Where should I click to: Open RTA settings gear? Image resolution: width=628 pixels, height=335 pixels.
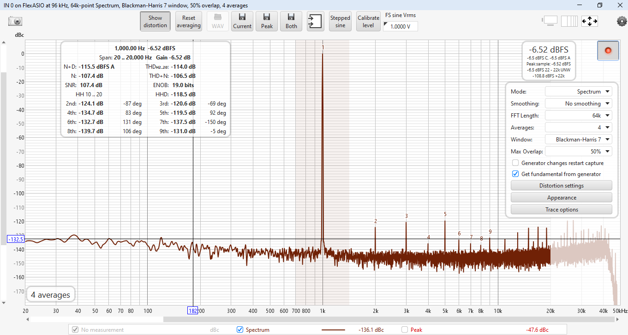pos(622,21)
